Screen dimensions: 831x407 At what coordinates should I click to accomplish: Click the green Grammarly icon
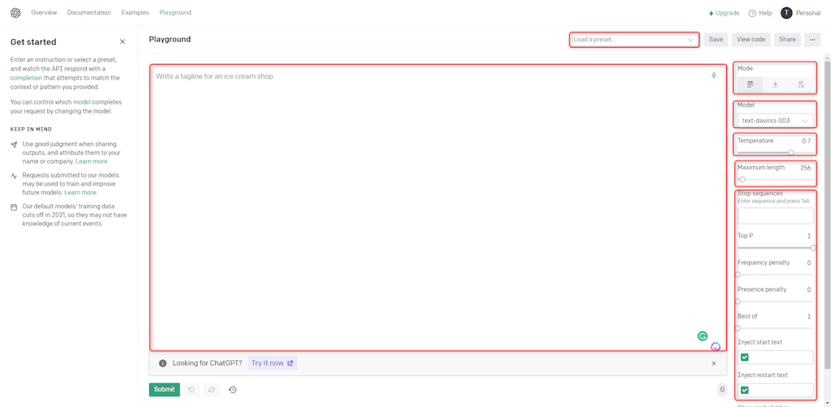(702, 336)
